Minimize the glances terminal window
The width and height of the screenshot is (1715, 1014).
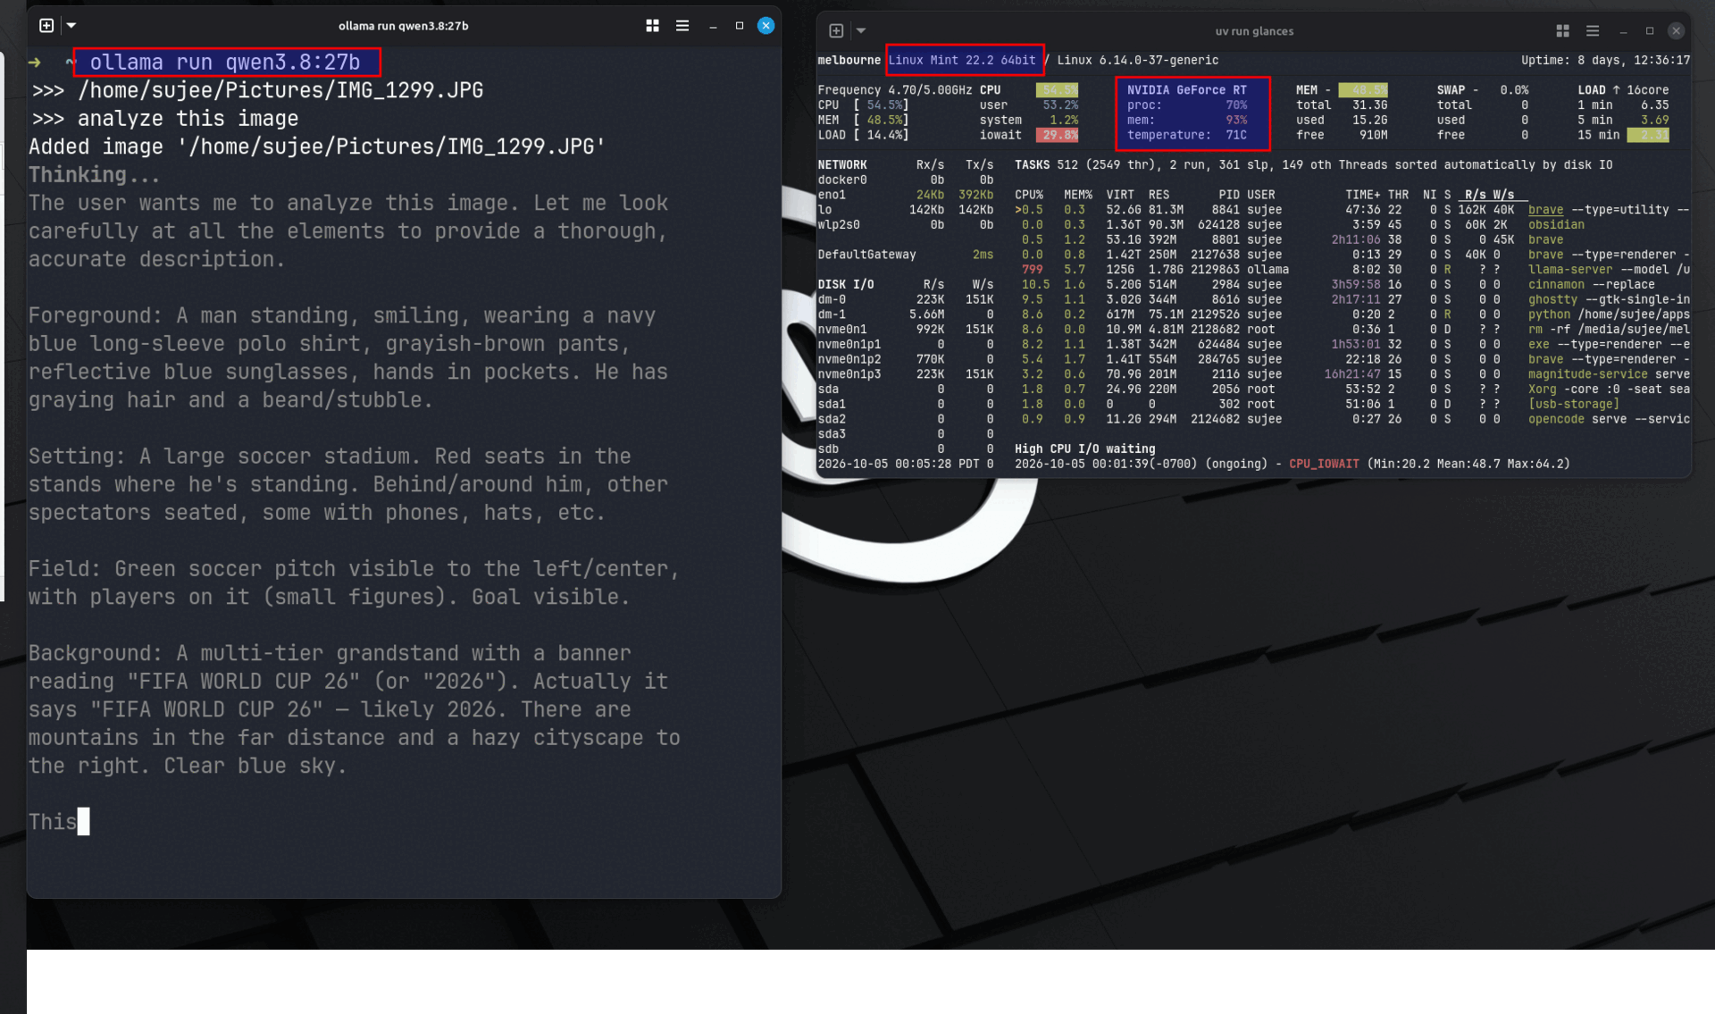1623,31
